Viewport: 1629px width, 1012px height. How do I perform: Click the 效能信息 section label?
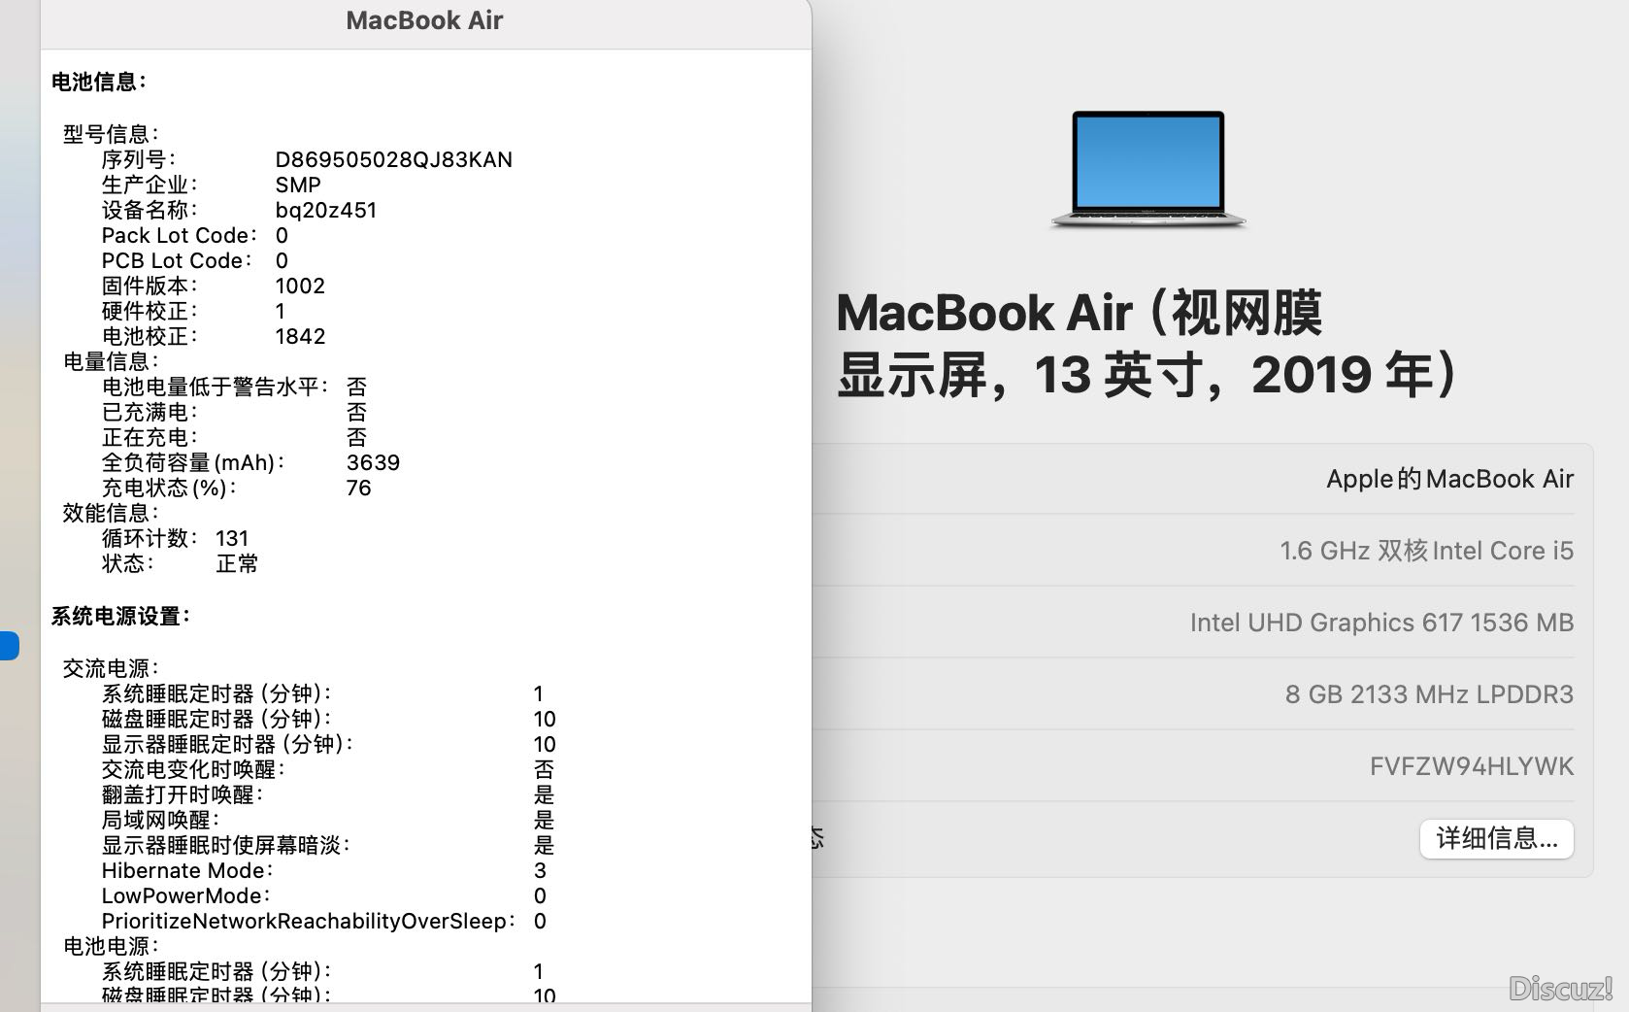(x=111, y=513)
